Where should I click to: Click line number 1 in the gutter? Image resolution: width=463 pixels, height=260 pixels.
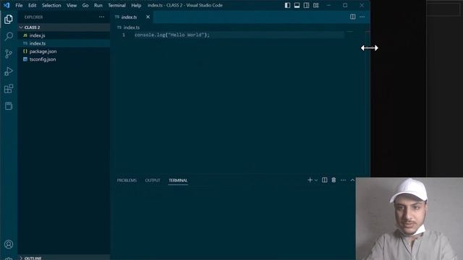coord(124,35)
